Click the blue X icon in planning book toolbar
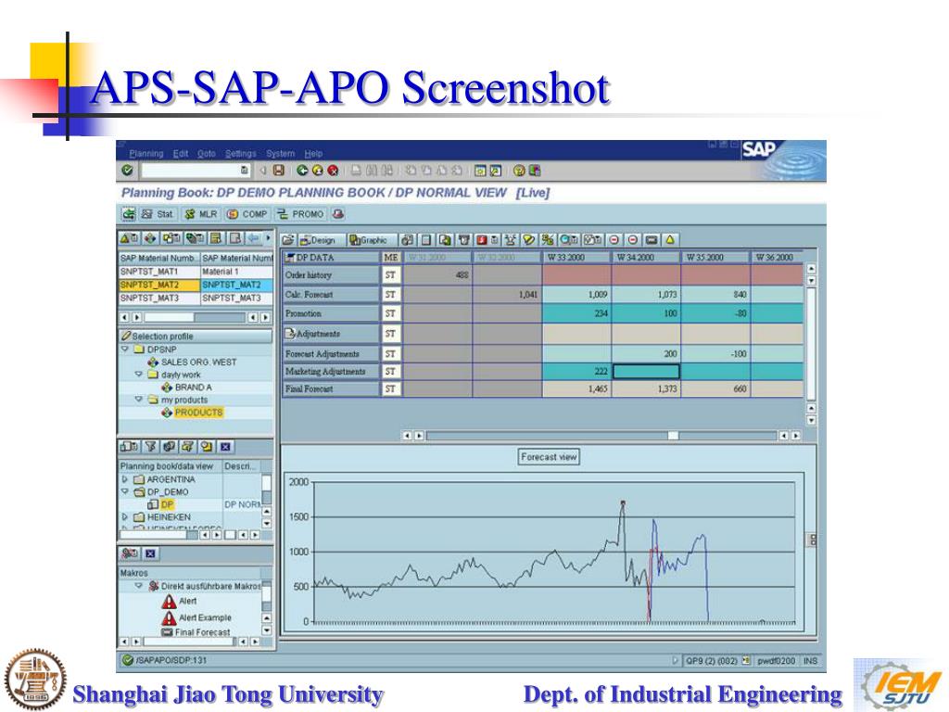Viewport: 949px width, 712px height. pyautogui.click(x=225, y=447)
